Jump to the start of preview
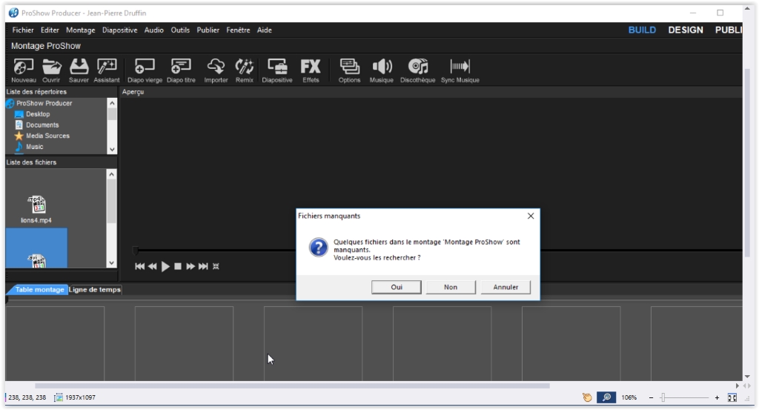Image resolution: width=759 pixels, height=410 pixels. pyautogui.click(x=139, y=266)
